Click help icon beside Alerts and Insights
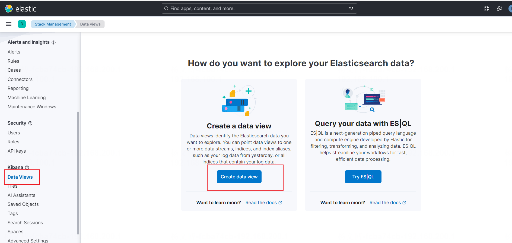 [54, 42]
